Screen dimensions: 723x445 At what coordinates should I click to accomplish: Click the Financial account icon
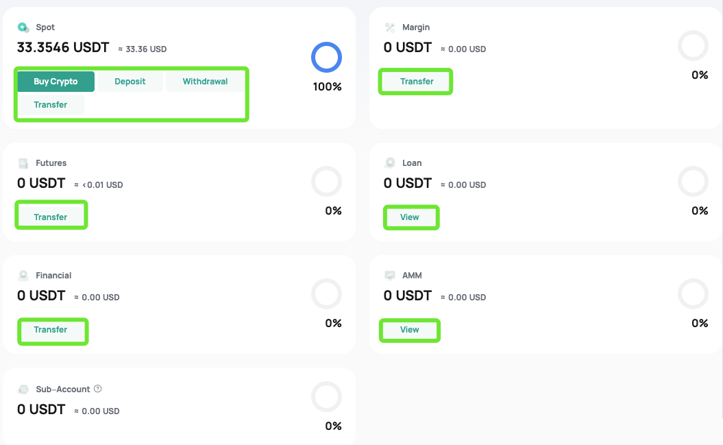(23, 276)
